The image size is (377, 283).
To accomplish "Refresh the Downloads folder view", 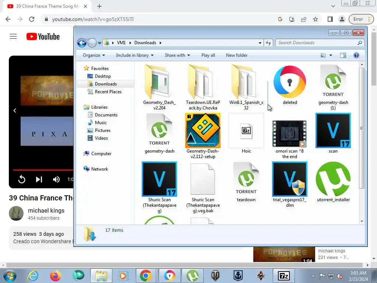I will pos(268,43).
